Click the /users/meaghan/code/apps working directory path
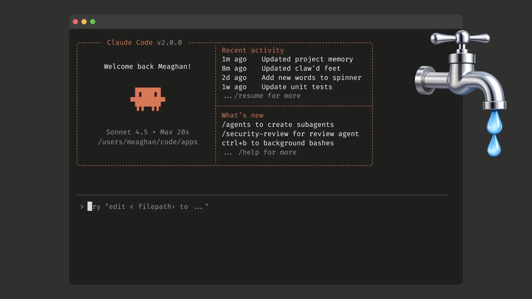 pyautogui.click(x=148, y=142)
